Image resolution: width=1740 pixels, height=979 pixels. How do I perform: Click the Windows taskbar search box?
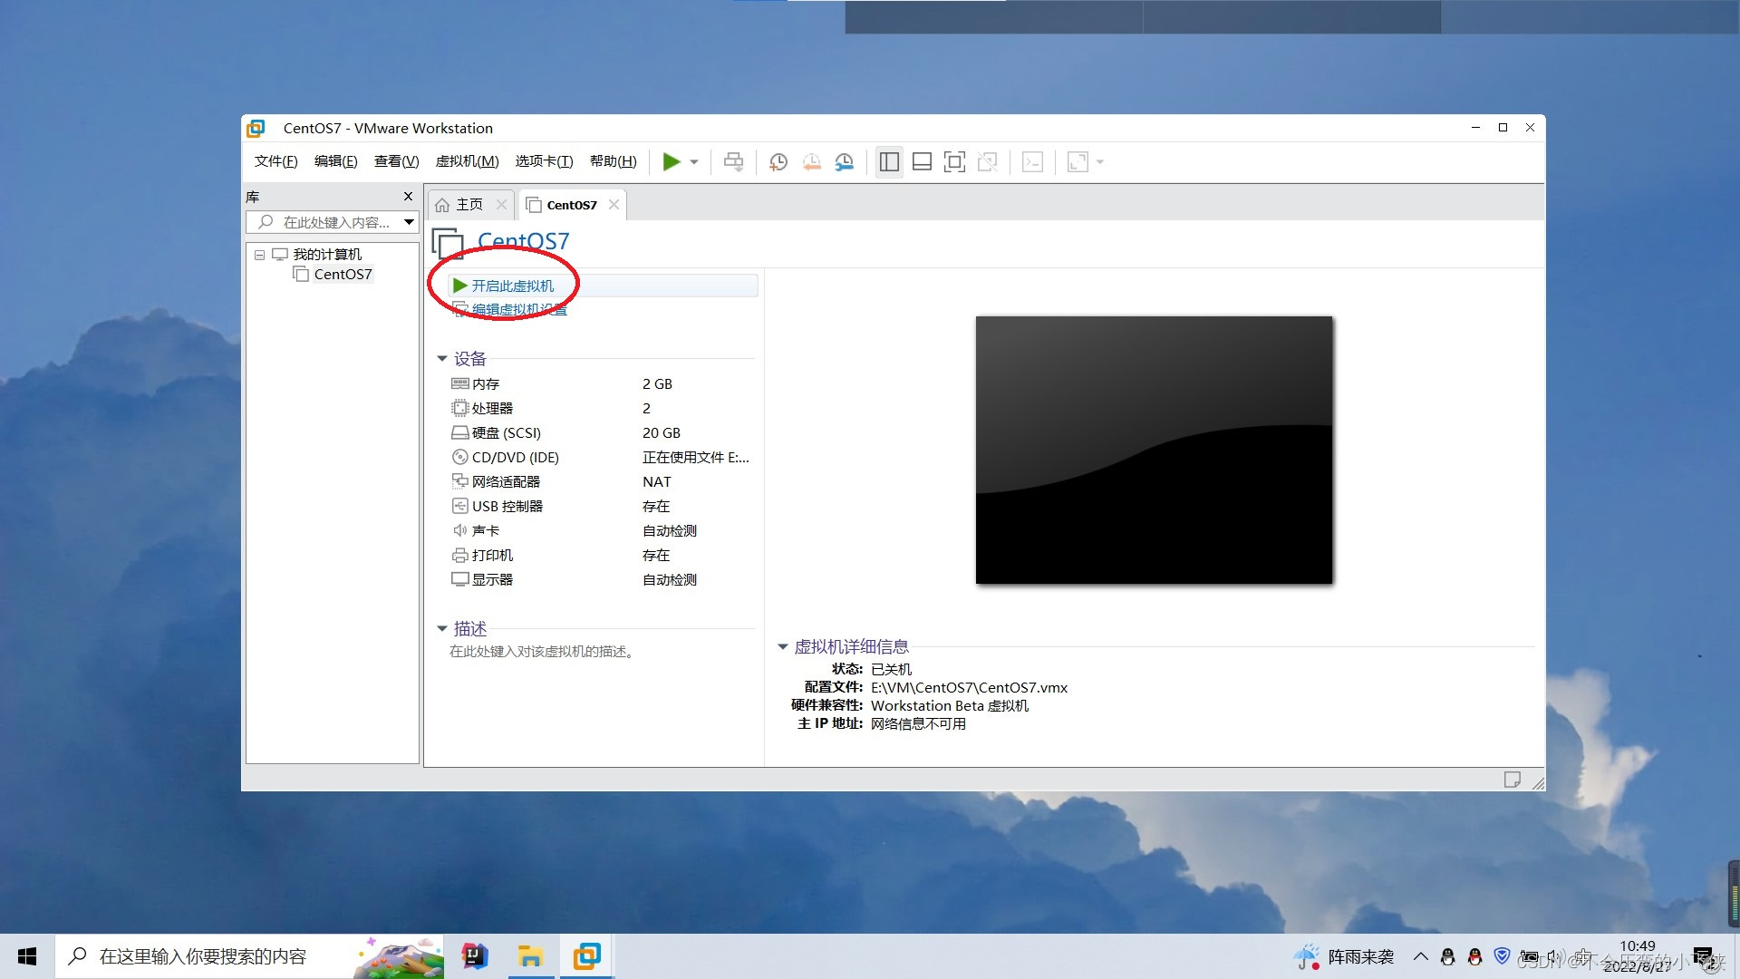(x=249, y=956)
